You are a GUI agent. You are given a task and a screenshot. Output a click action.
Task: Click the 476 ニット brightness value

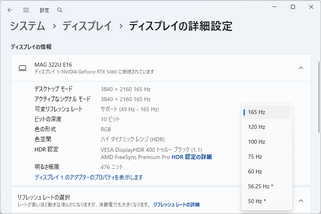pyautogui.click(x=112, y=167)
